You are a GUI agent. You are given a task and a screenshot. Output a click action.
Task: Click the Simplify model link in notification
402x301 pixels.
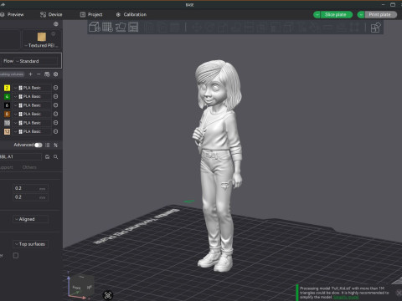[346, 297]
